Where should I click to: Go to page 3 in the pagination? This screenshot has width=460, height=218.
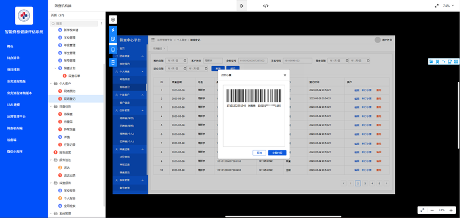pyautogui.click(x=365, y=183)
